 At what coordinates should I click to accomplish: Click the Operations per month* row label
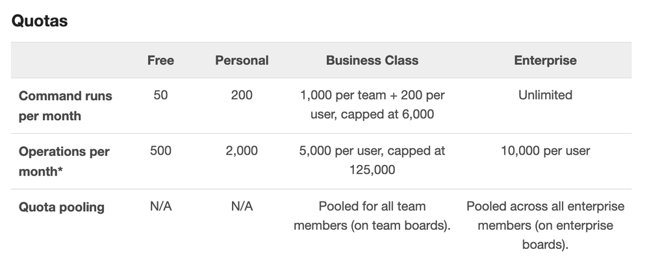[x=64, y=161]
